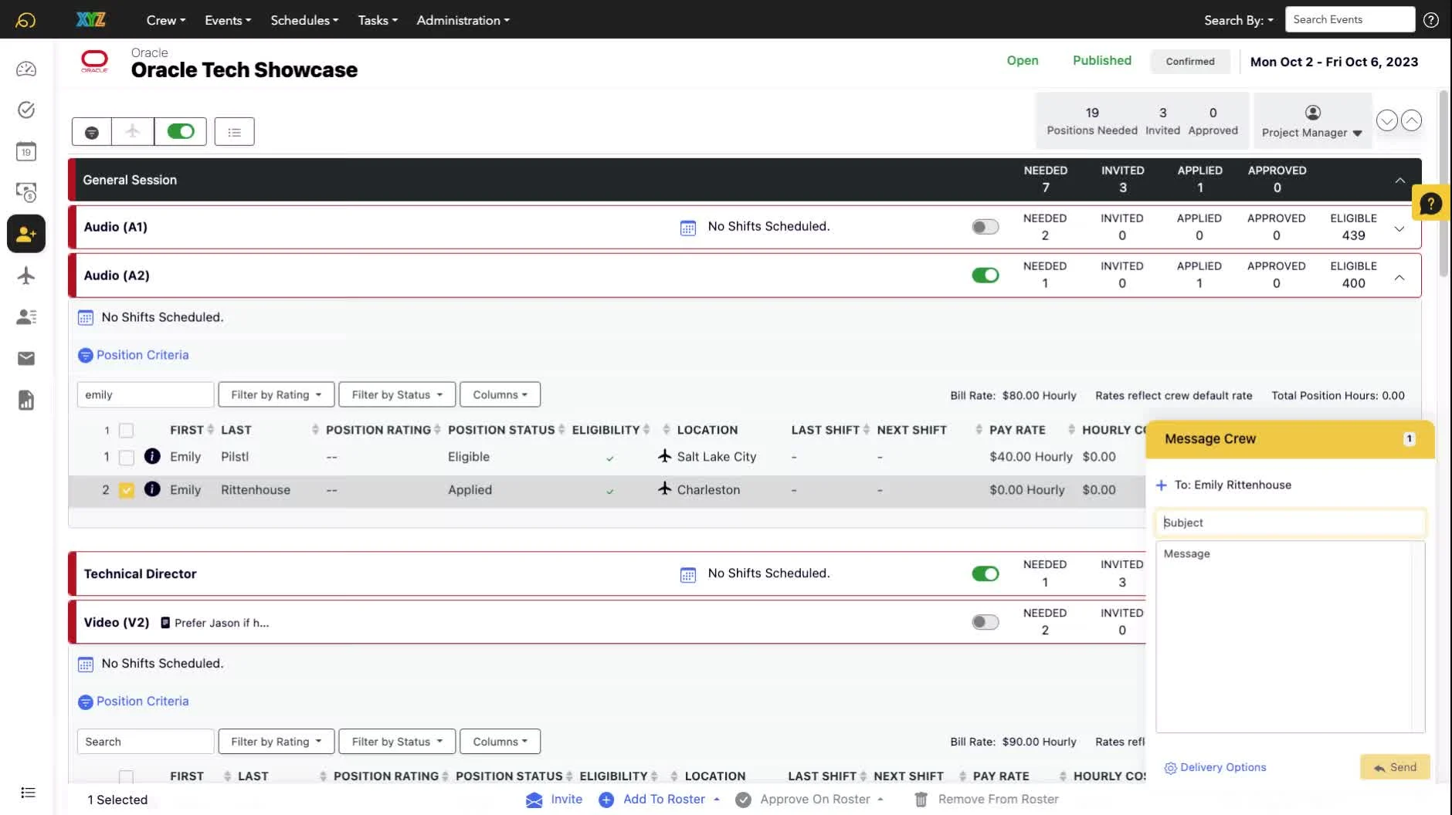Screen dimensions: 1452x815
Task: Check the checkbox for Emily Pilstl
Action: pos(127,457)
